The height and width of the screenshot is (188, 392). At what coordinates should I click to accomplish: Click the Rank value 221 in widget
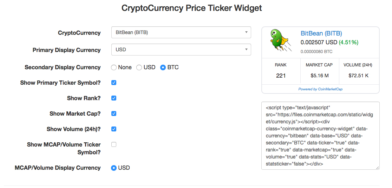pyautogui.click(x=281, y=76)
